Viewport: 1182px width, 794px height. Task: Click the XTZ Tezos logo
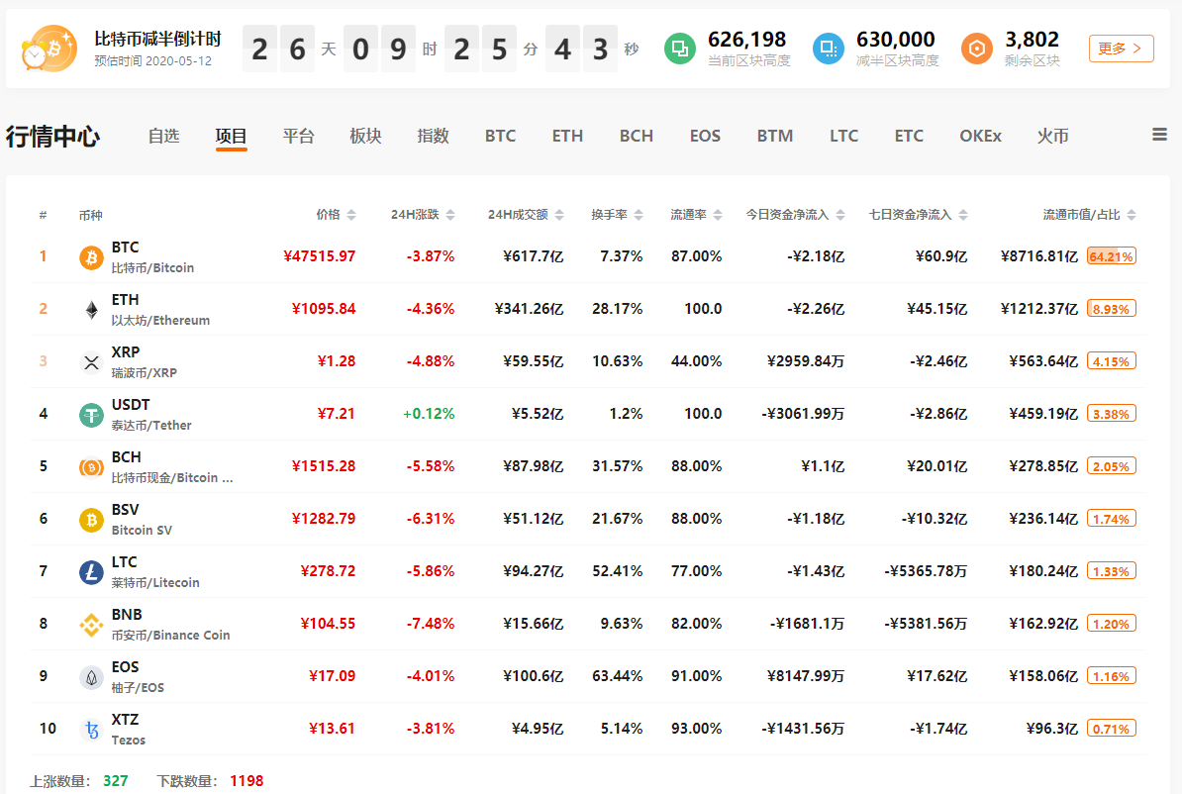91,730
